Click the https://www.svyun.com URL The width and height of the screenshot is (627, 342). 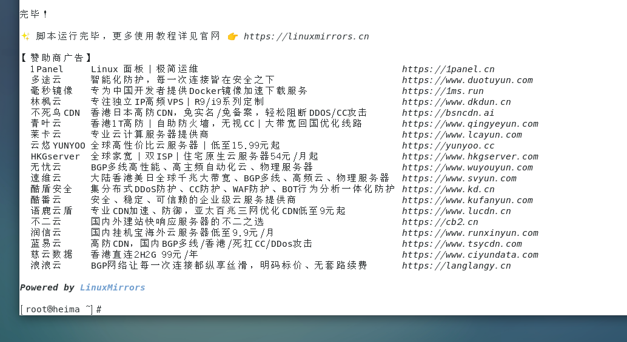pos(459,178)
